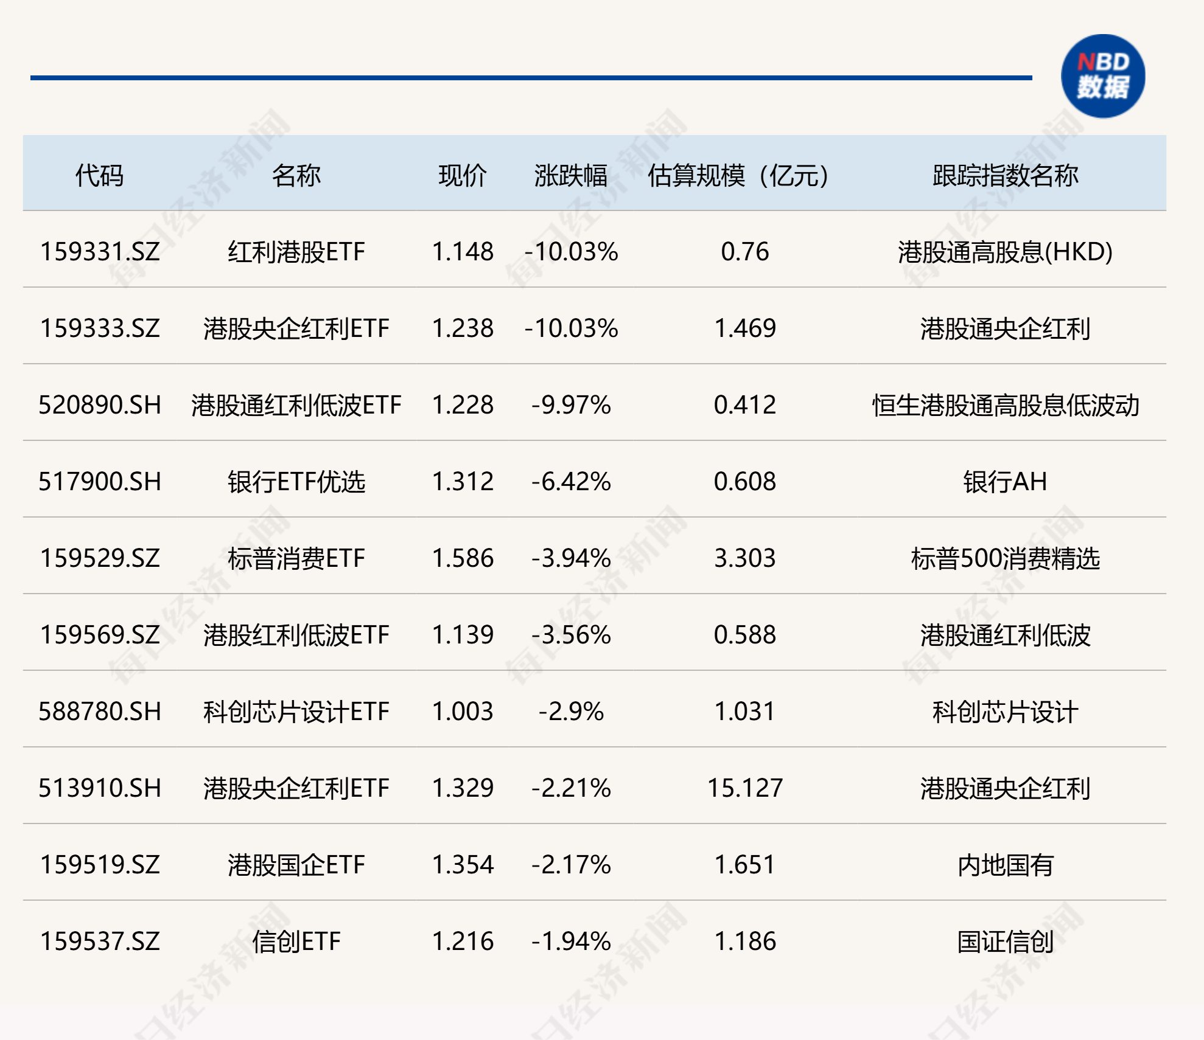Click code 513910.SH
This screenshot has height=1040, width=1204.
(x=100, y=788)
